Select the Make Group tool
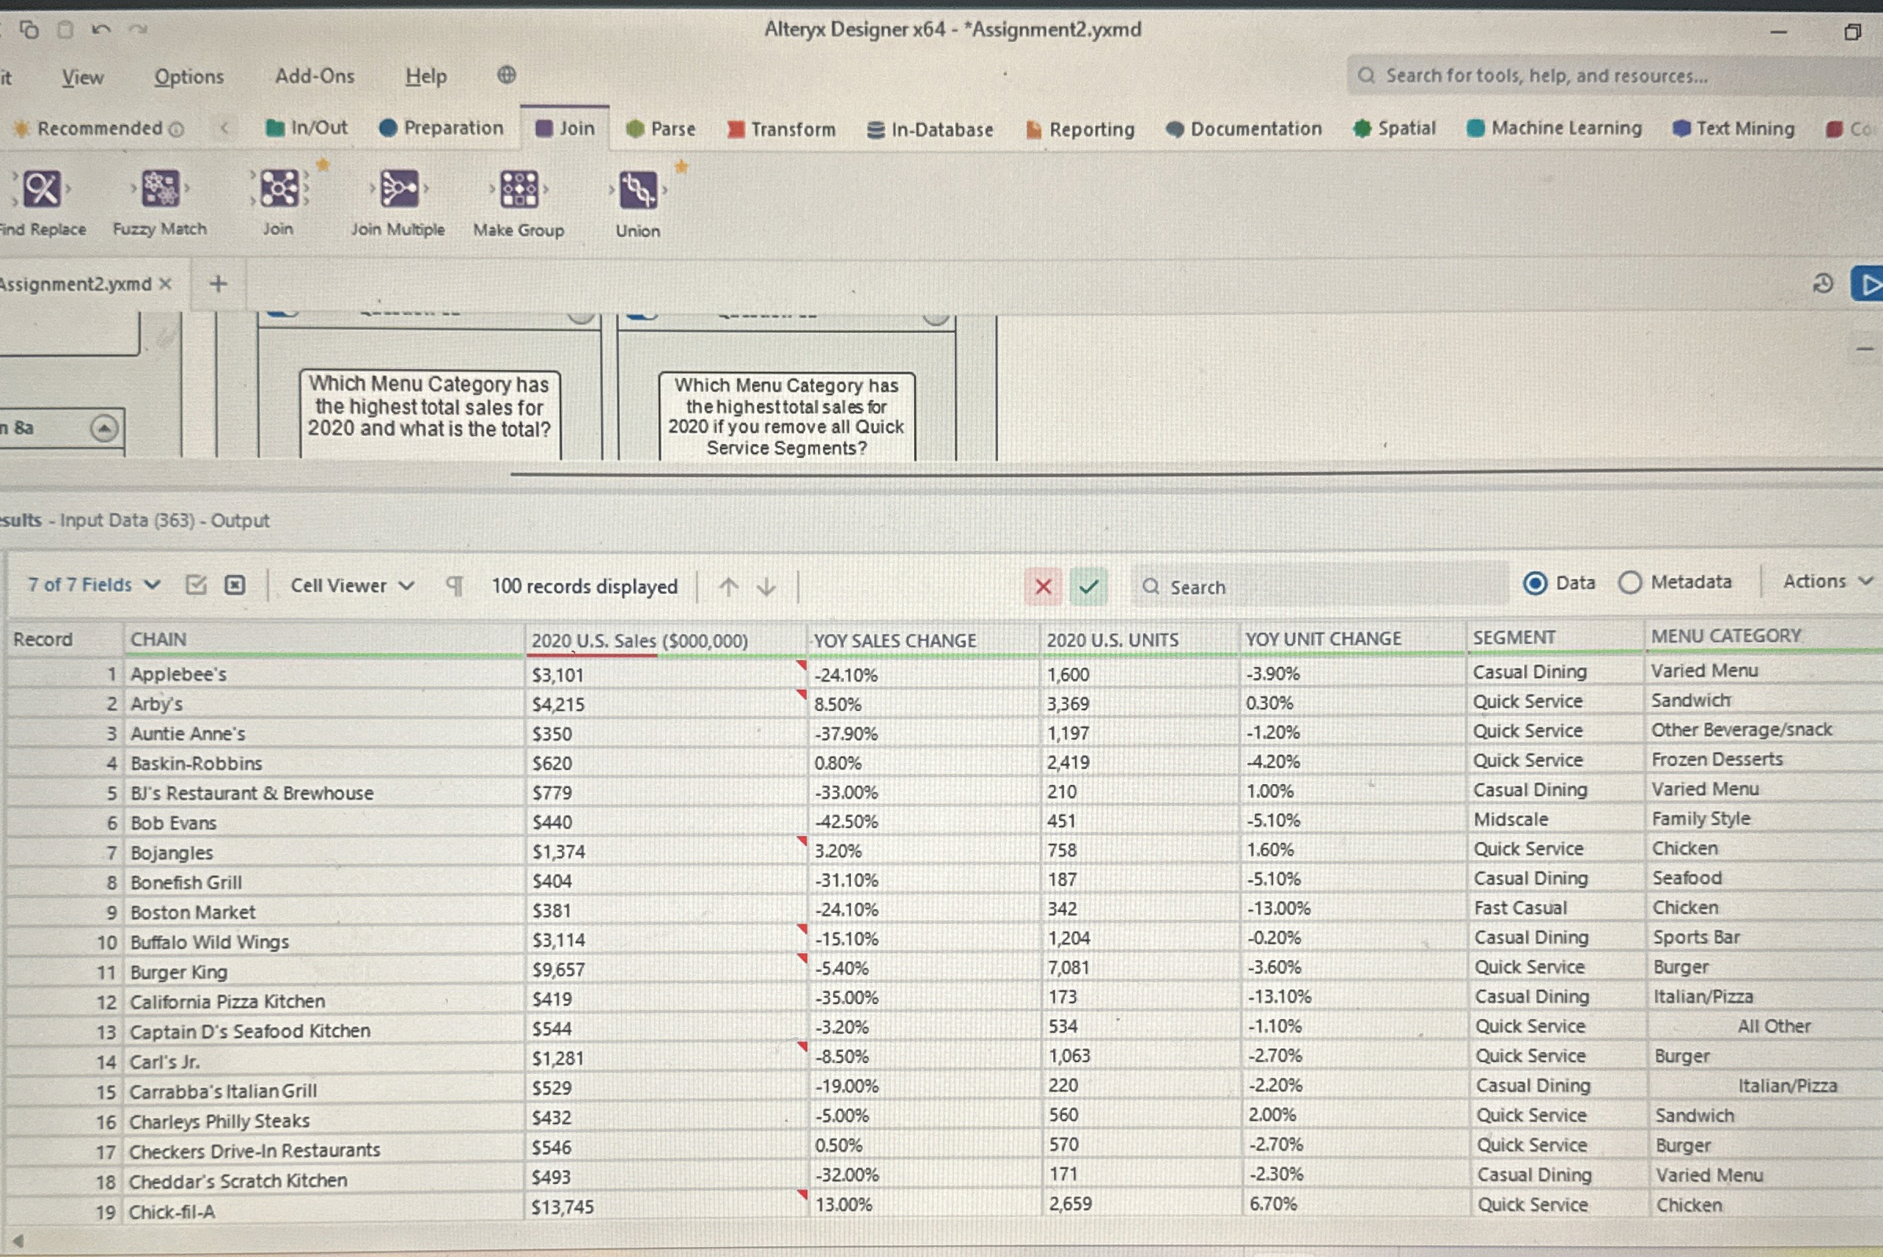 (x=518, y=189)
